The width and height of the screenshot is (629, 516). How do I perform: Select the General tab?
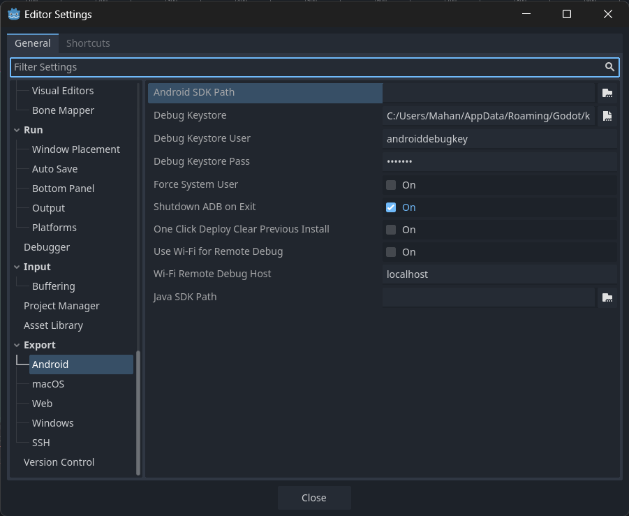[32, 43]
